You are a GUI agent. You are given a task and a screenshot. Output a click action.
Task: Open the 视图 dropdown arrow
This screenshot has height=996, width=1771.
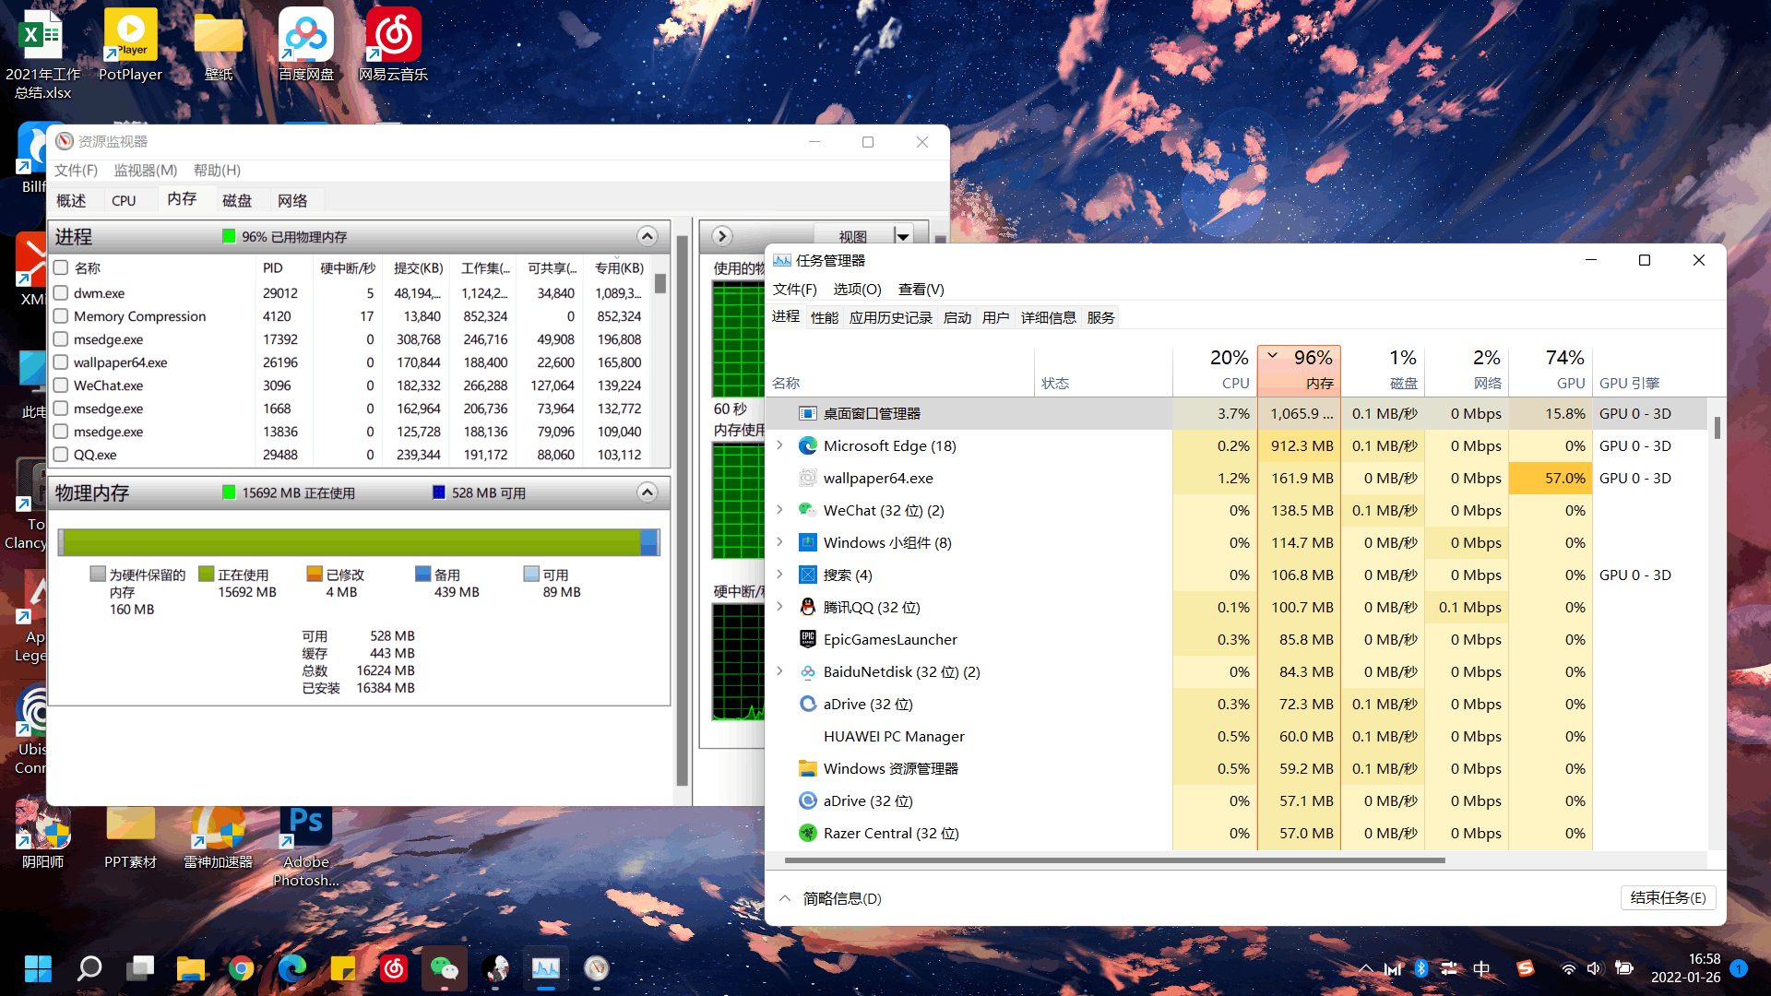(903, 236)
